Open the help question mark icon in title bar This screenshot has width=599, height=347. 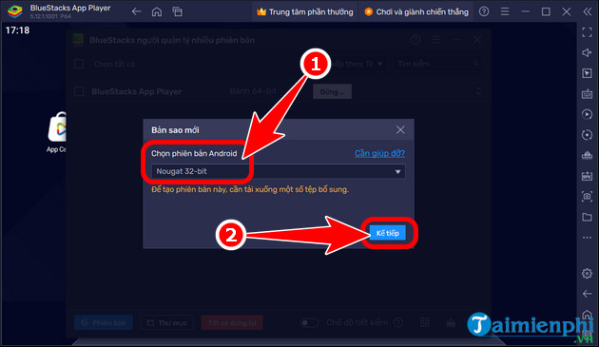pyautogui.click(x=484, y=11)
